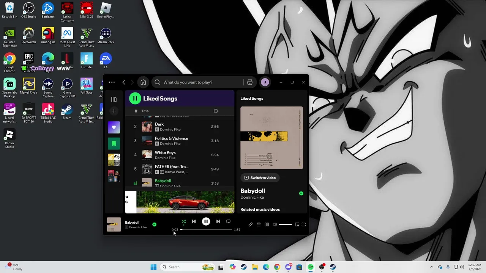This screenshot has height=273, width=486.
Task: Select the Fortnite desktop shortcut
Action: [87, 61]
